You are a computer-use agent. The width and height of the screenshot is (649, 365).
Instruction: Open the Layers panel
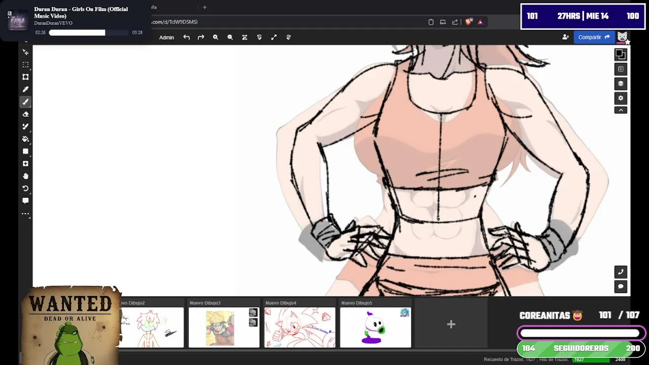pos(621,84)
